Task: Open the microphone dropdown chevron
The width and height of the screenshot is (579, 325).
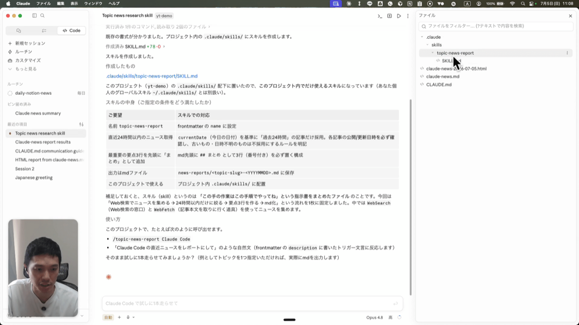Action: tap(133, 317)
